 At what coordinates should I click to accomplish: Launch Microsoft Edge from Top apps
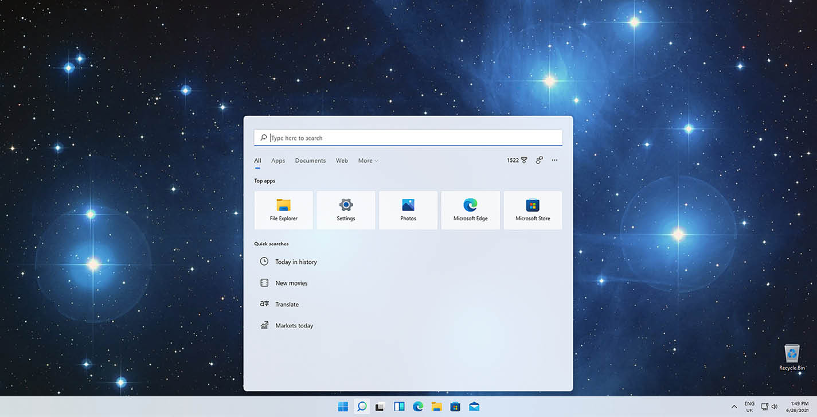(470, 211)
